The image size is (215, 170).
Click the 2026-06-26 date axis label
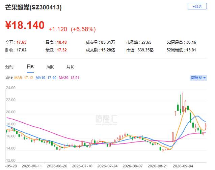click(57, 166)
